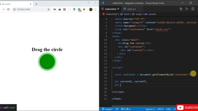Show errors and warnings count
This screenshot has height=111, width=198.
126,109
